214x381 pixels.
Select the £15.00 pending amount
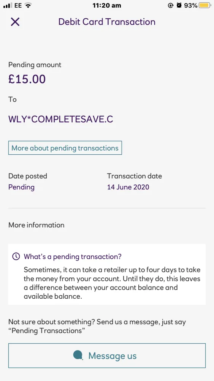27,79
